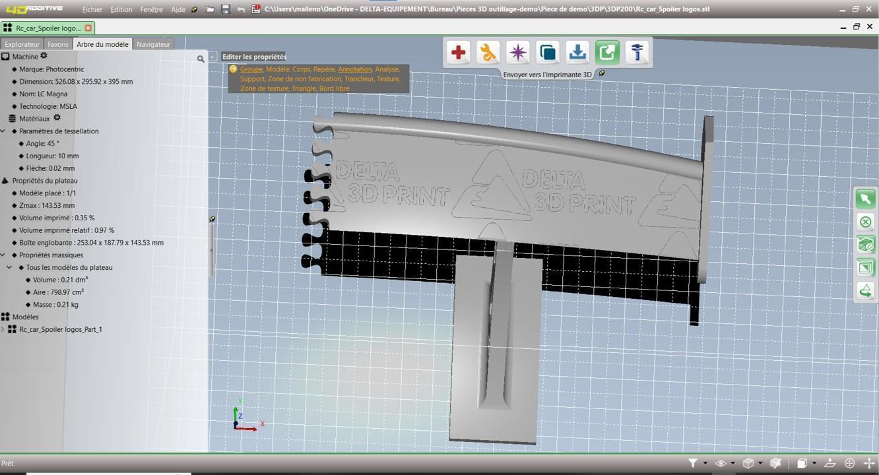Viewport: 879px width, 475px height.
Task: Switch to the Navigateur tab
Action: click(153, 44)
